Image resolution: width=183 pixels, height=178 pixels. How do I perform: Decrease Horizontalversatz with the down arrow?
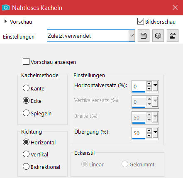pyautogui.click(x=149, y=89)
